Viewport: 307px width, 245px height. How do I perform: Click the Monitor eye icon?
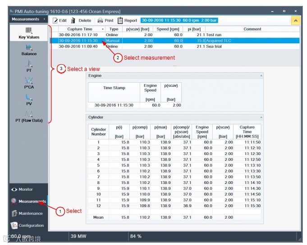point(14,189)
